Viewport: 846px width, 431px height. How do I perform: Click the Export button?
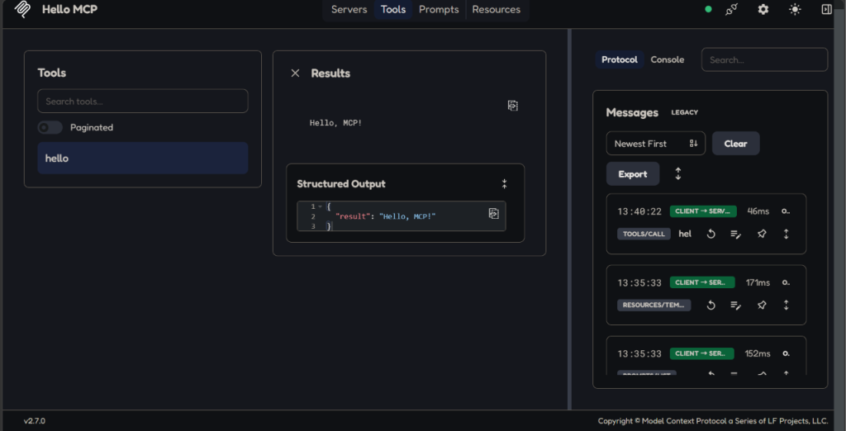coord(632,173)
